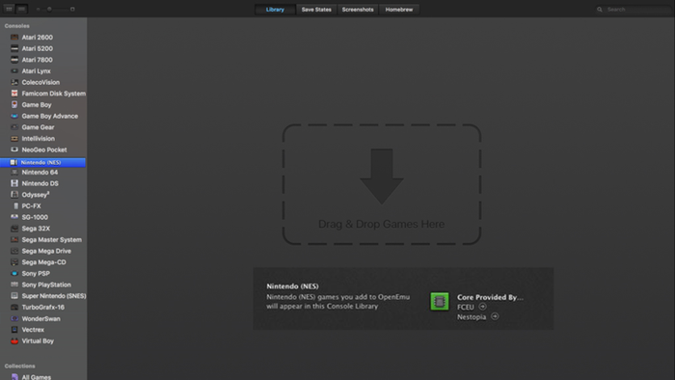Viewport: 675px width, 380px height.
Task: Select the Atari 2600 console icon
Action: (14, 37)
